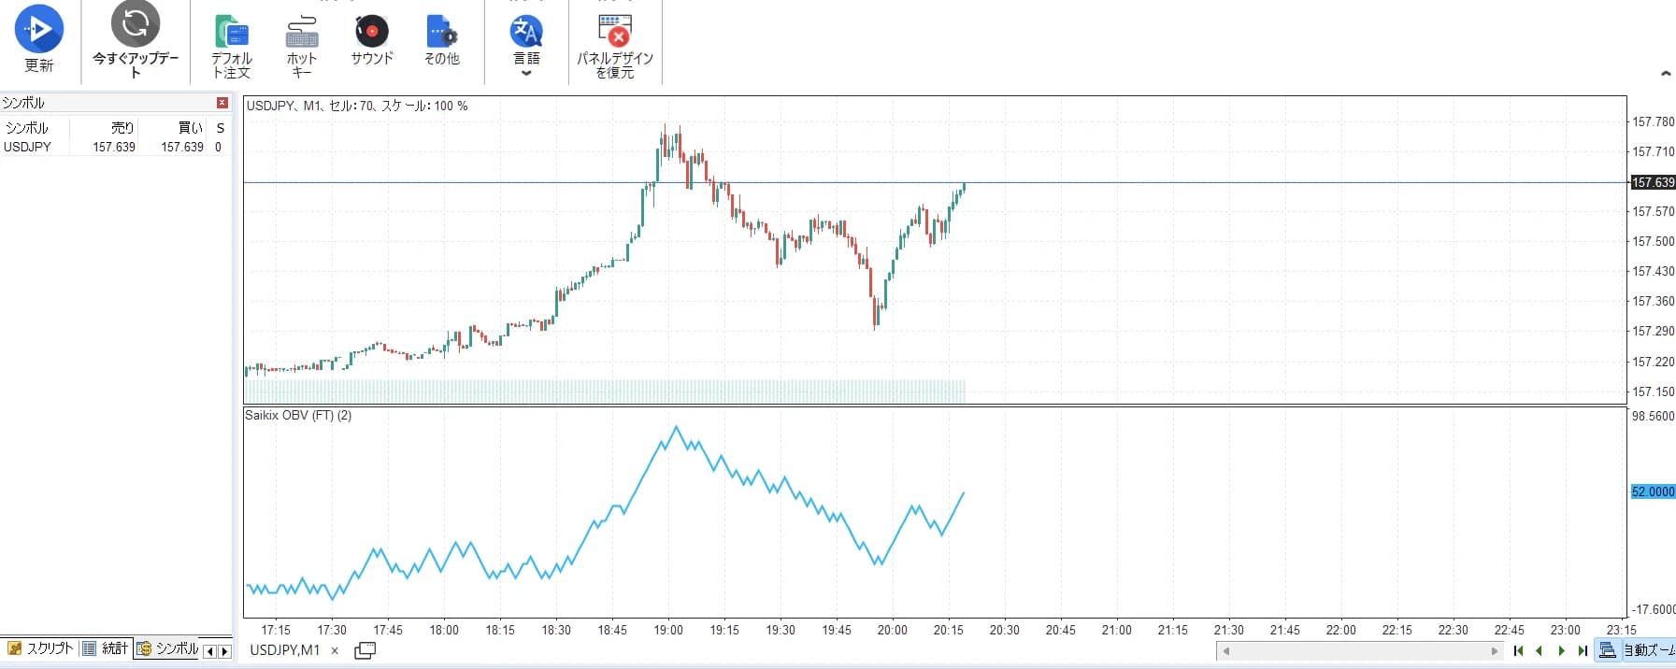This screenshot has height=669, width=1676.
Task: Click the chart windows arrangement icon
Action: 365,650
